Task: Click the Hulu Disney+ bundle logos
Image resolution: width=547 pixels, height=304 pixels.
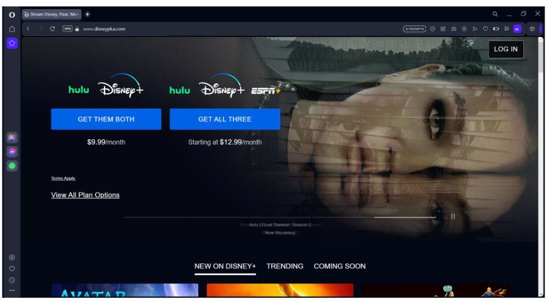Action: 106,86
